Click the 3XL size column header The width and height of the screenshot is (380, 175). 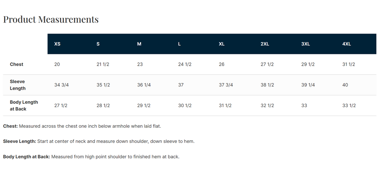point(305,44)
